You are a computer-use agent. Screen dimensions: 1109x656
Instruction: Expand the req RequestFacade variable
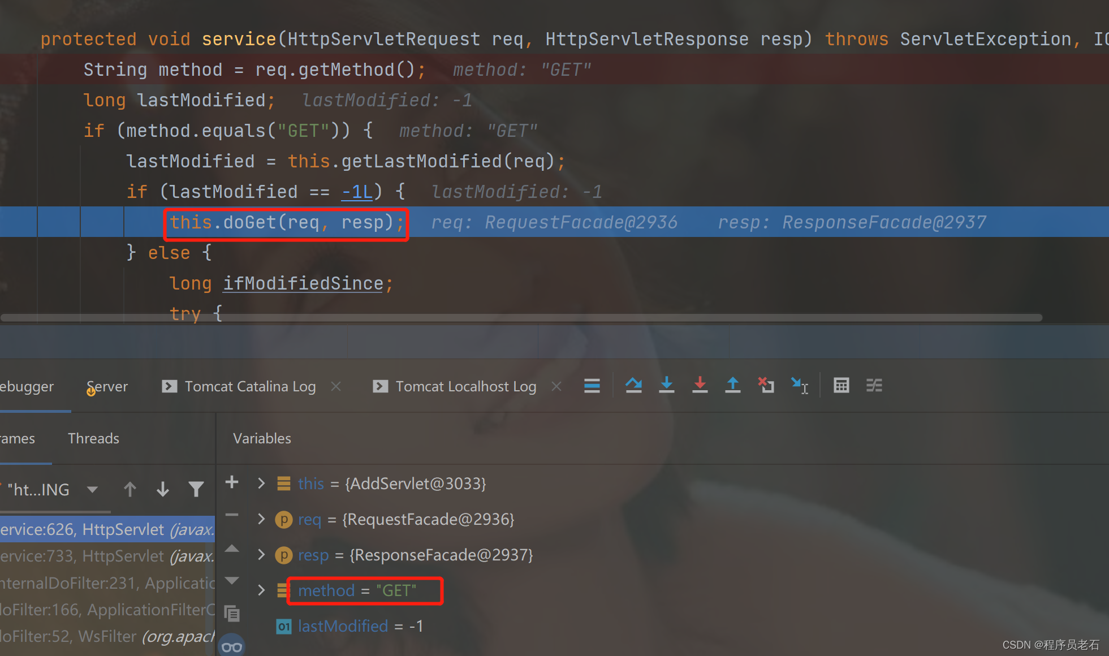click(261, 519)
